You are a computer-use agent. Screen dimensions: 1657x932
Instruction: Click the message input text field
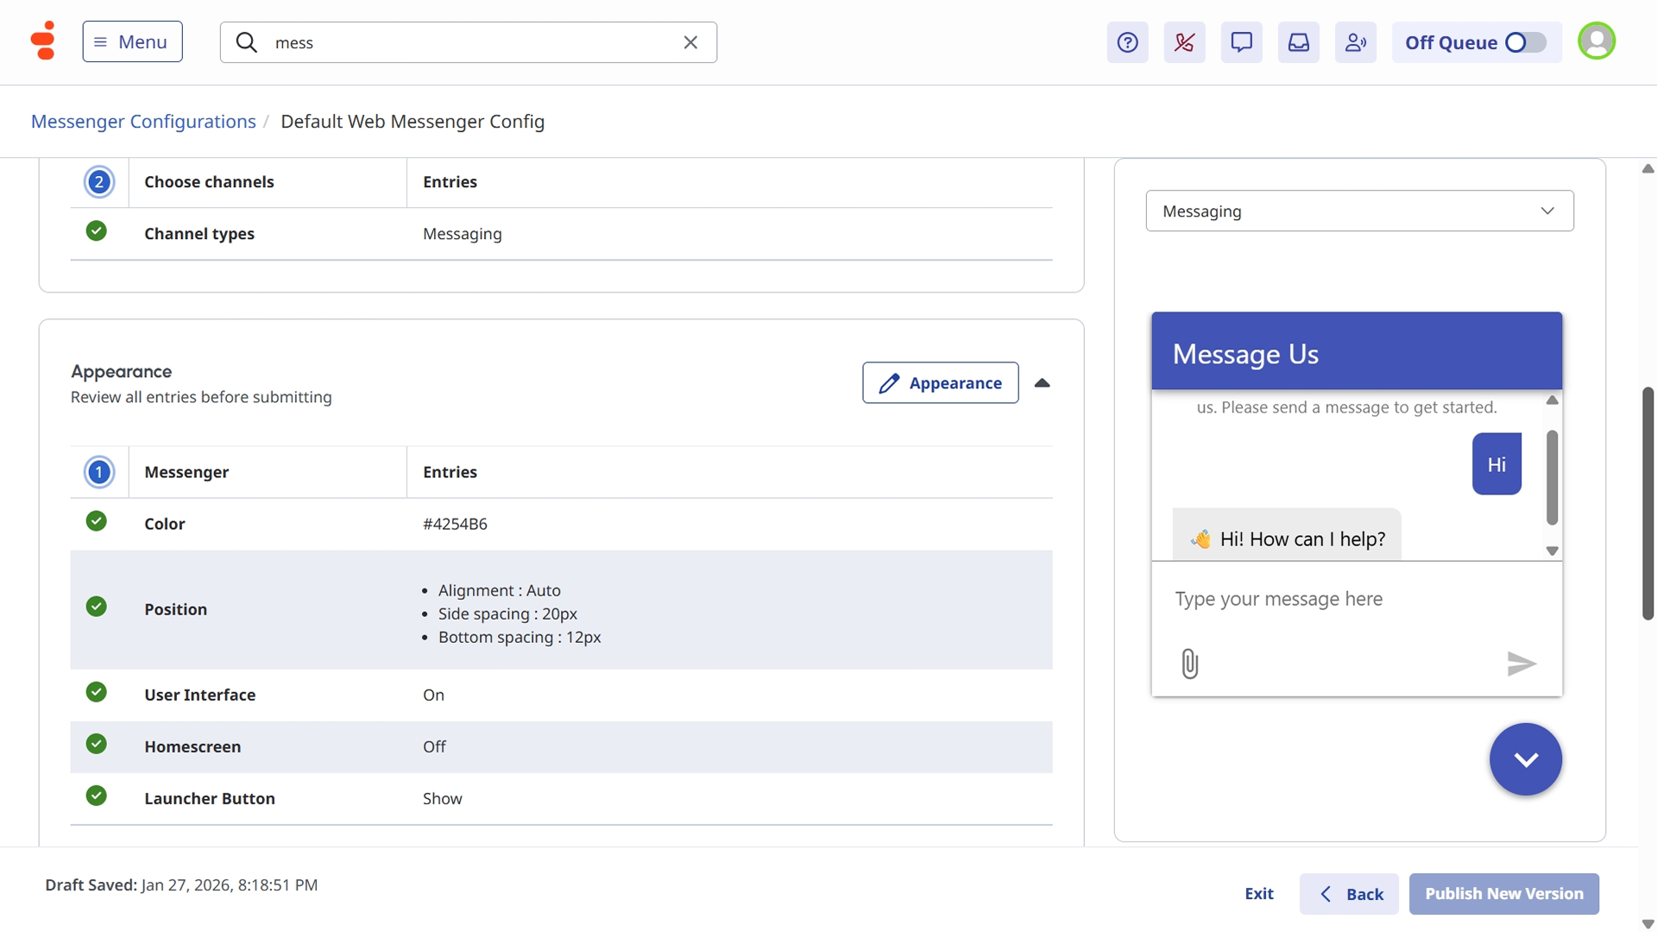tap(1355, 599)
